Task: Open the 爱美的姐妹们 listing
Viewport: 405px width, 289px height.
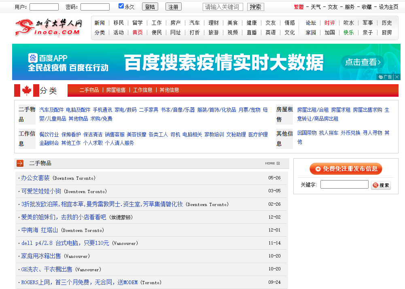Action: pos(64,217)
